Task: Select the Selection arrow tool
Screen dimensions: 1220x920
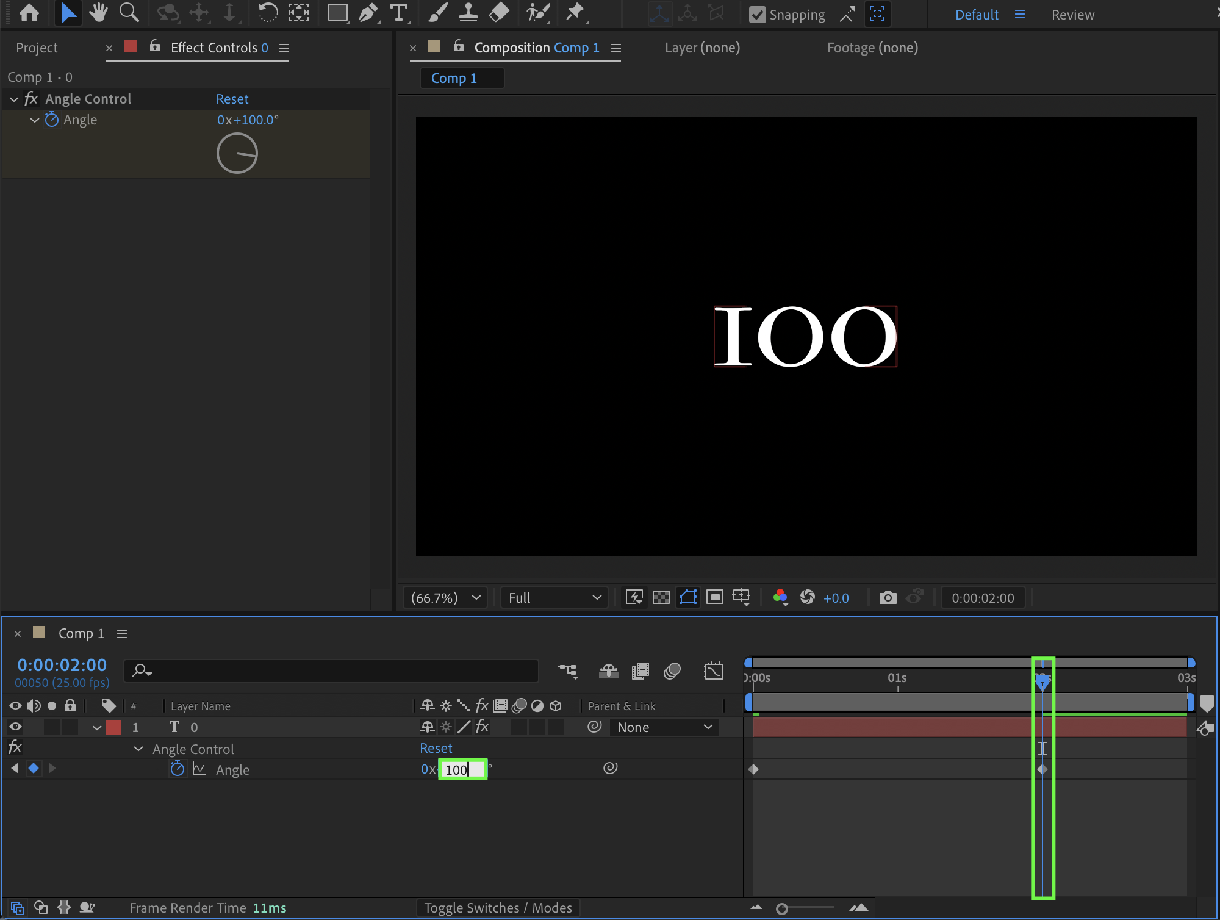Action: pos(68,13)
